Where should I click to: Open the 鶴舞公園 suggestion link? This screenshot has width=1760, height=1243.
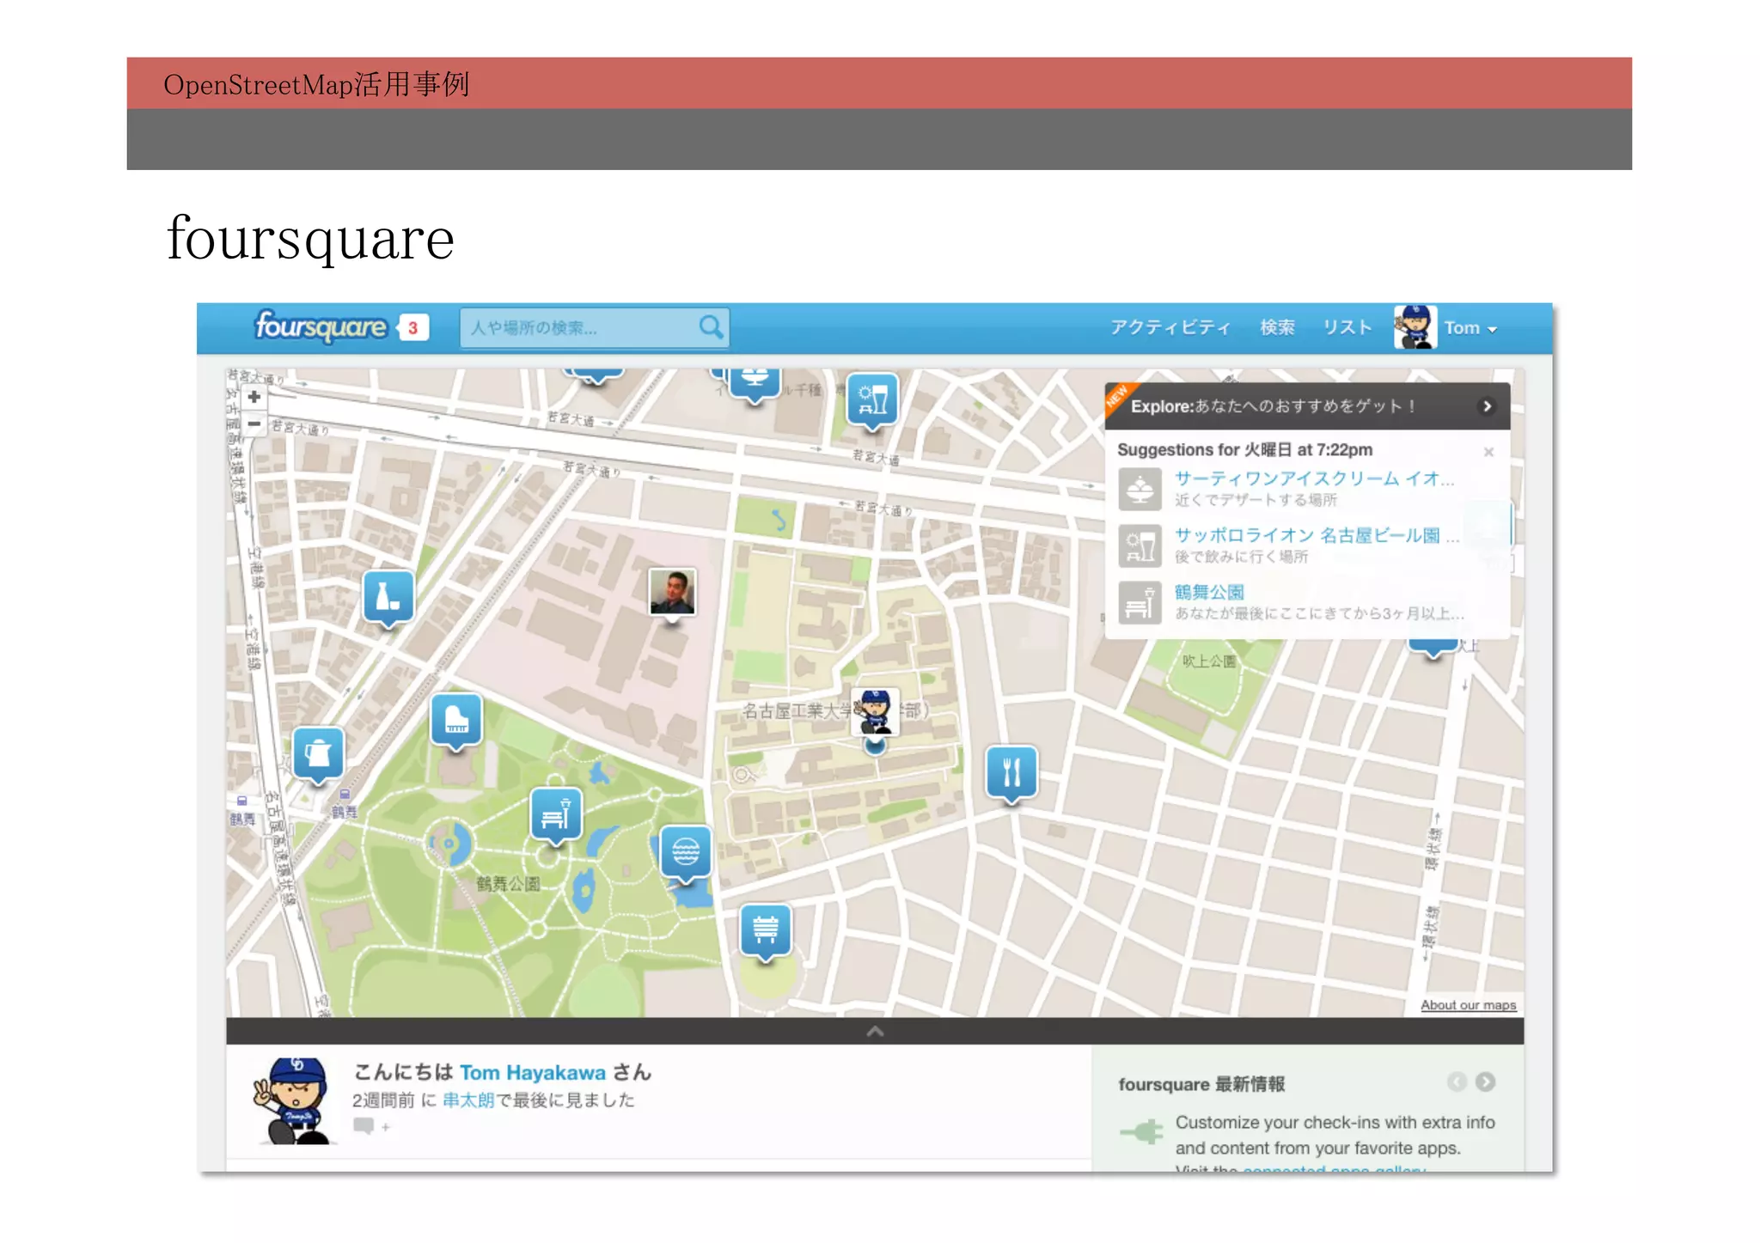tap(1209, 592)
